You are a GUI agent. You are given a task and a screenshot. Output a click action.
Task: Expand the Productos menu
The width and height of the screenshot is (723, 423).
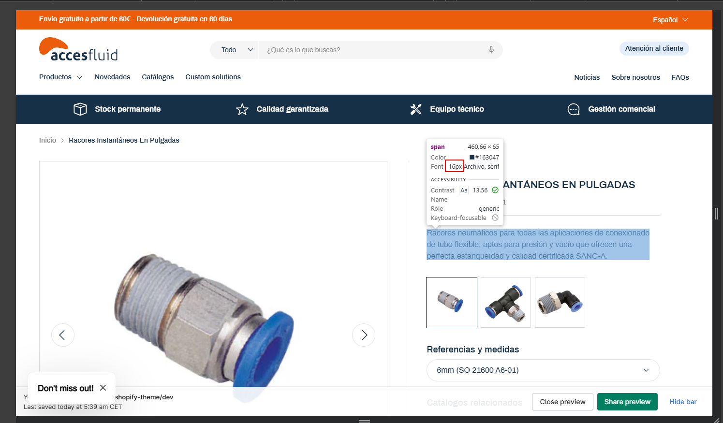click(x=60, y=77)
